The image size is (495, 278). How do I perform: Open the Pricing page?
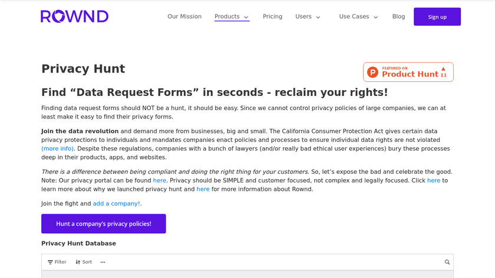coord(272,16)
